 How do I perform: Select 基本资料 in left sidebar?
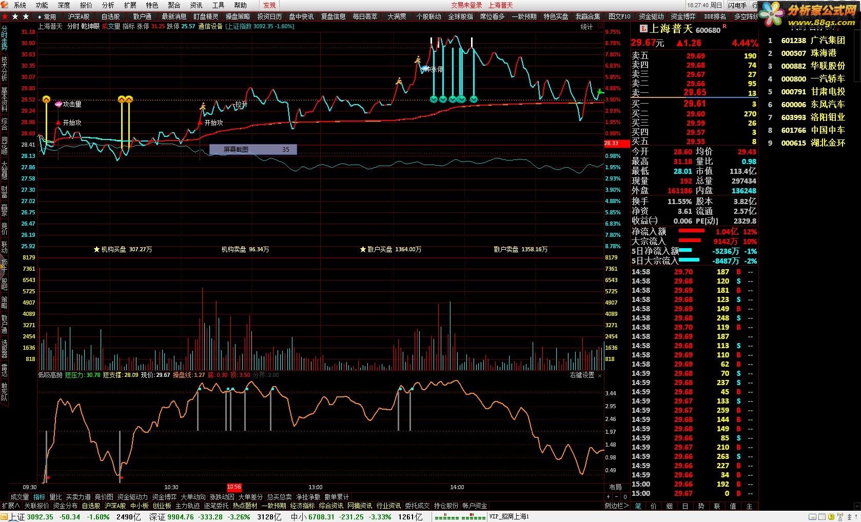(x=4, y=99)
